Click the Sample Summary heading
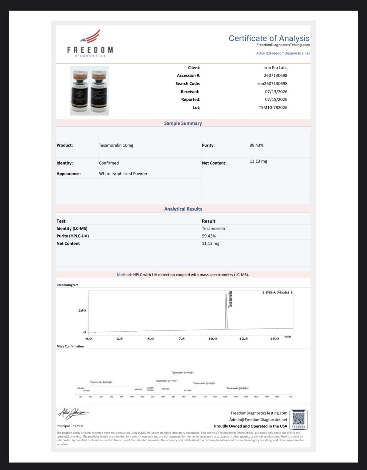 [183, 123]
